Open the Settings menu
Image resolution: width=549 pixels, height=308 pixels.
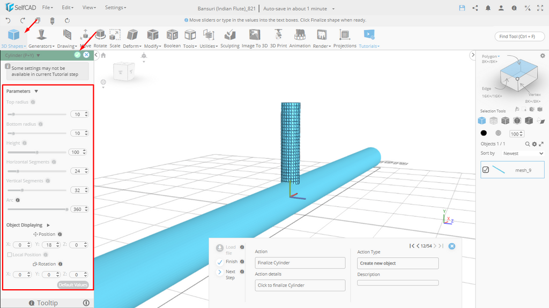(x=115, y=8)
